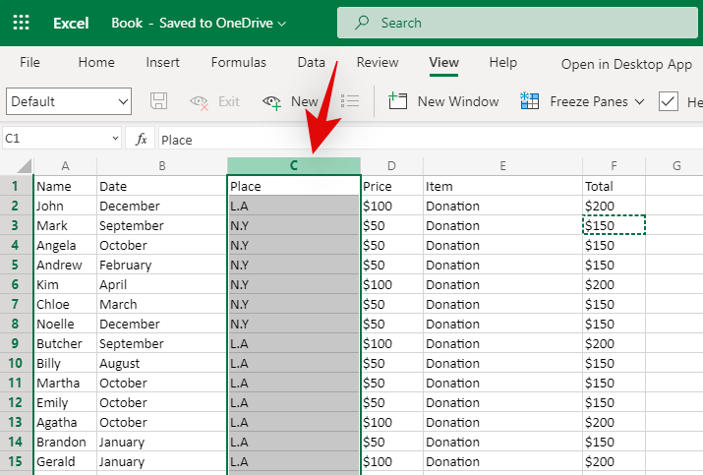Screen dimensions: 703x475
Task: Expand the Name Box dropdown arrow
Action: (116, 140)
